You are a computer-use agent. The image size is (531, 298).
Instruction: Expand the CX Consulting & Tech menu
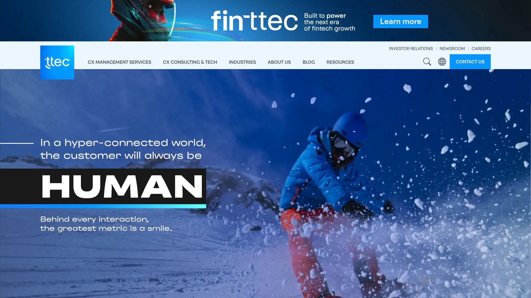[x=190, y=62]
